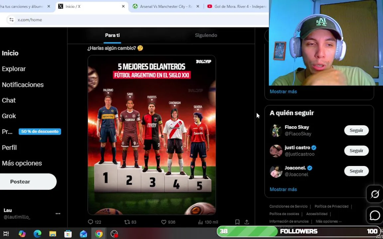Bookmark the delanteros tweet
383x239 pixels.
tap(237, 222)
